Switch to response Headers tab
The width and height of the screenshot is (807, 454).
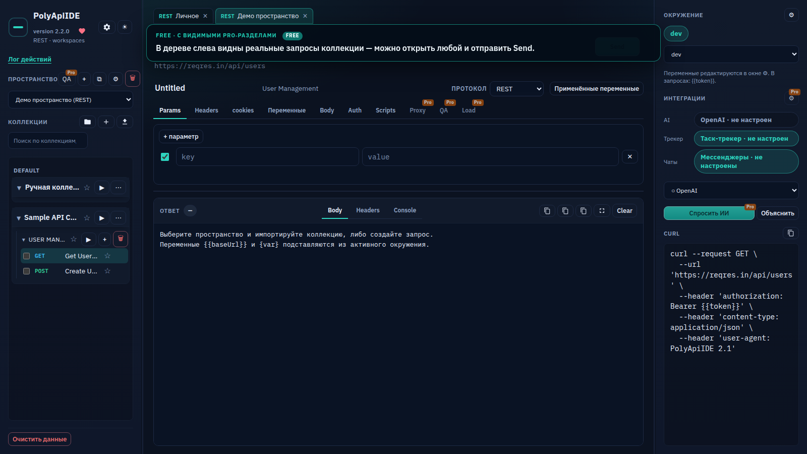pos(368,210)
